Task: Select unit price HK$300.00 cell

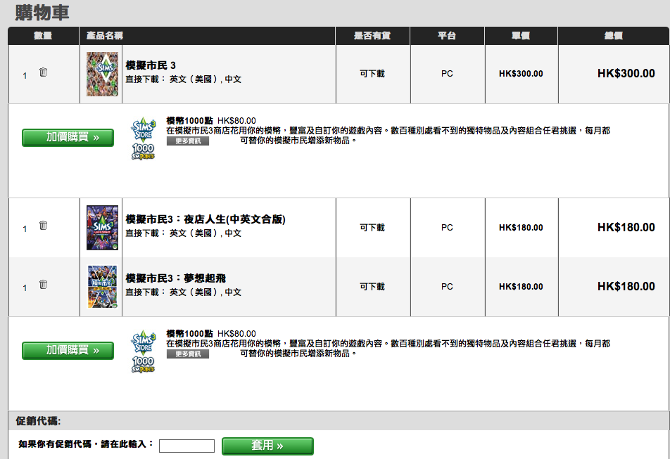Action: [x=521, y=74]
